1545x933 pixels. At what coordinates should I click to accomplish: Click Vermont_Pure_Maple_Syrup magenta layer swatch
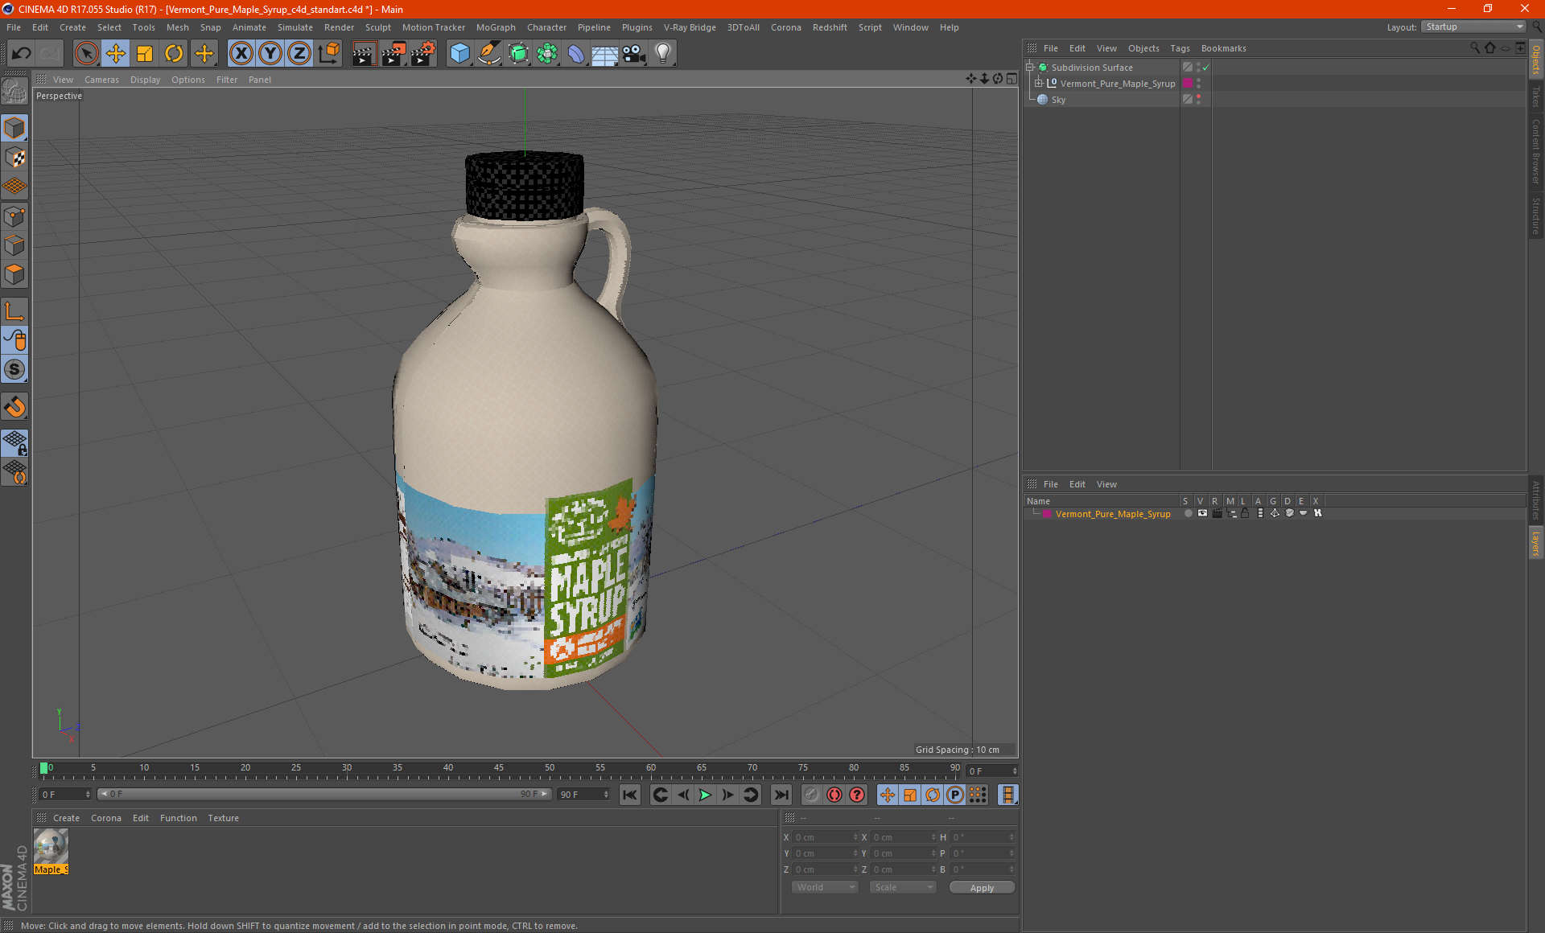click(1188, 84)
